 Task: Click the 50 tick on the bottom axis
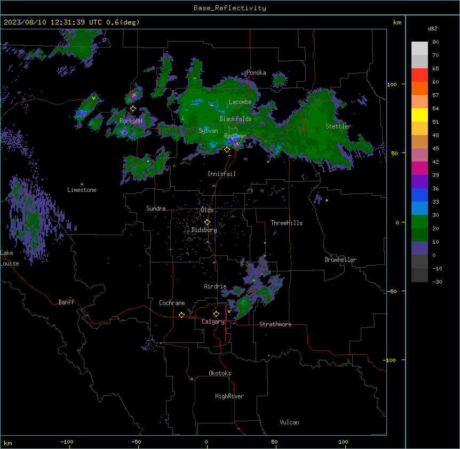pos(274,442)
